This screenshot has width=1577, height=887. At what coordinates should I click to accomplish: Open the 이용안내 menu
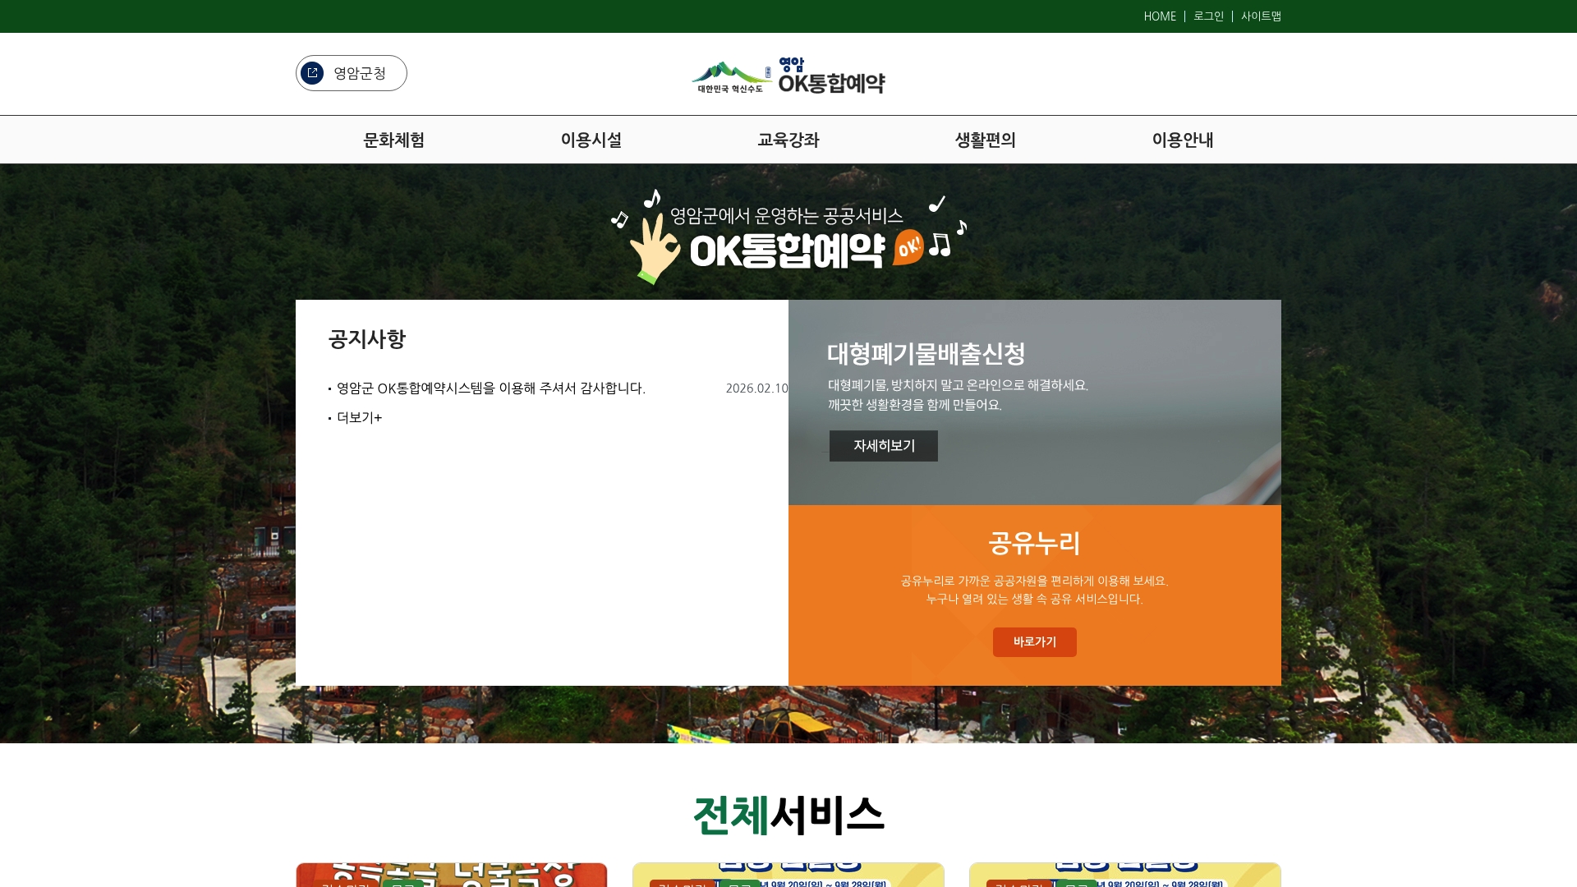pos(1183,140)
